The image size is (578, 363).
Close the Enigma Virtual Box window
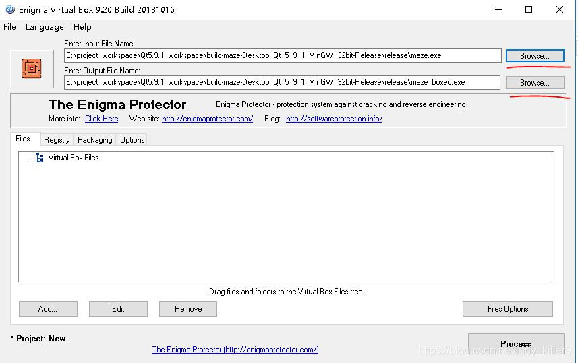560,9
